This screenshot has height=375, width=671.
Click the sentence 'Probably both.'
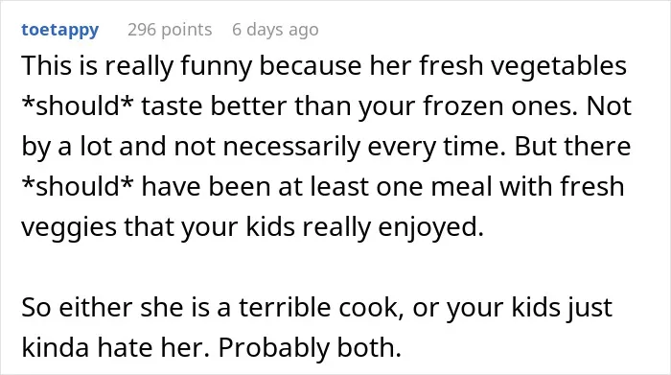coord(311,347)
